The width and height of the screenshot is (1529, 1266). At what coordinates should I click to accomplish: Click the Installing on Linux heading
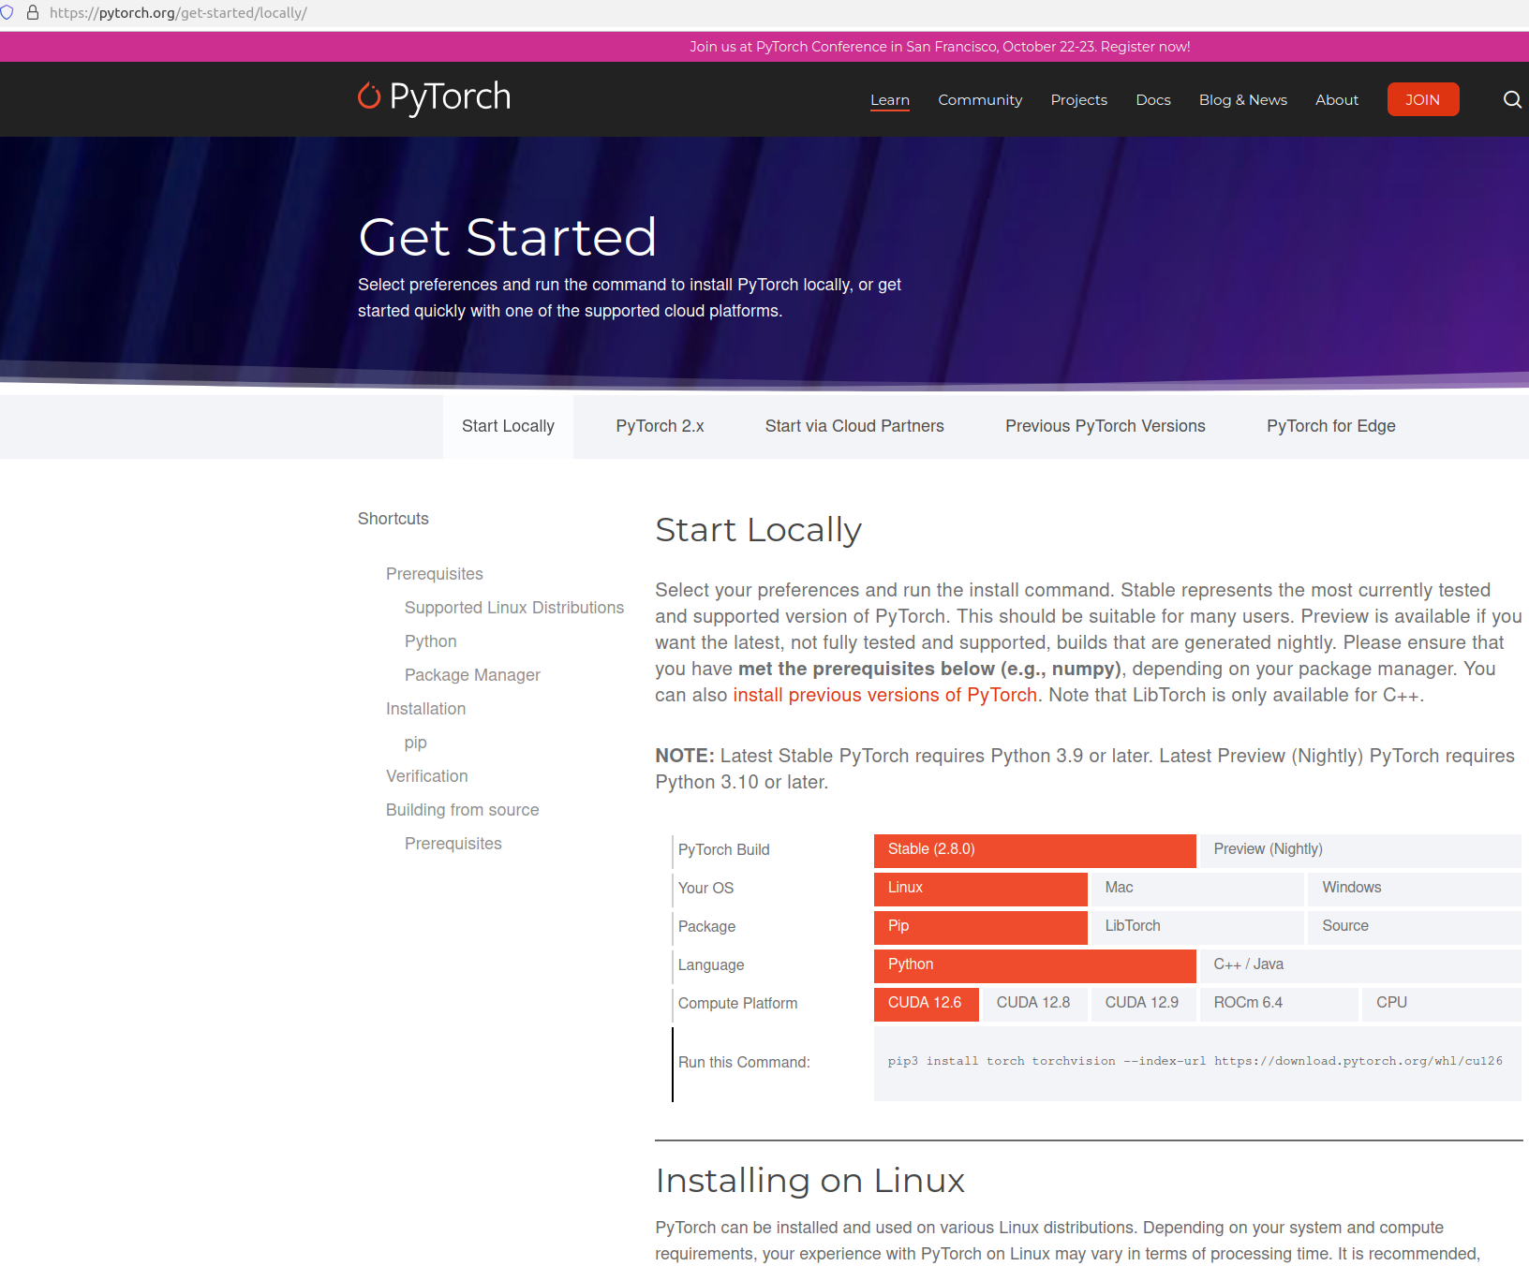(x=809, y=1181)
